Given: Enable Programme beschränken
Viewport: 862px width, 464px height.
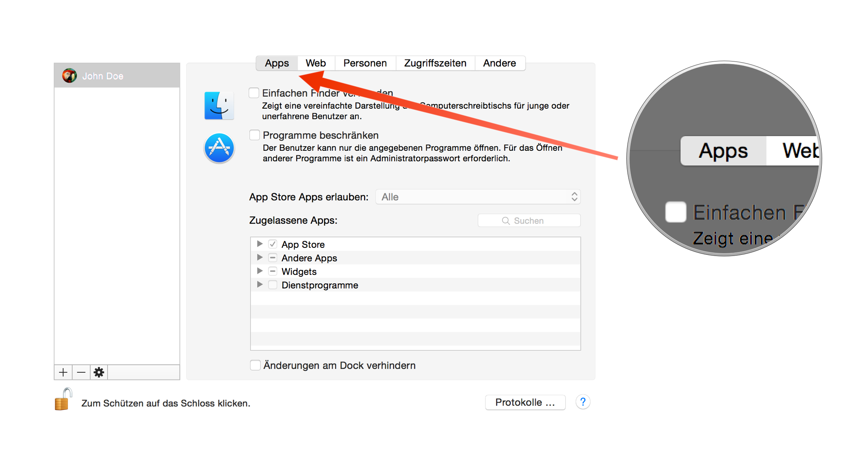Looking at the screenshot, I should [x=255, y=135].
